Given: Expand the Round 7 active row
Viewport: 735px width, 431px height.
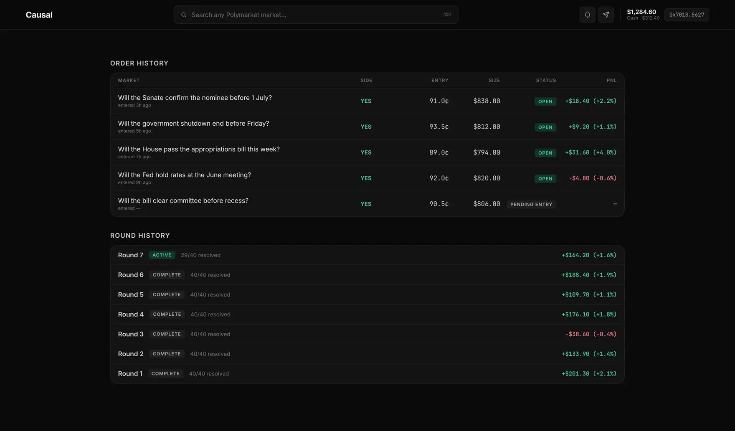Looking at the screenshot, I should tap(367, 255).
